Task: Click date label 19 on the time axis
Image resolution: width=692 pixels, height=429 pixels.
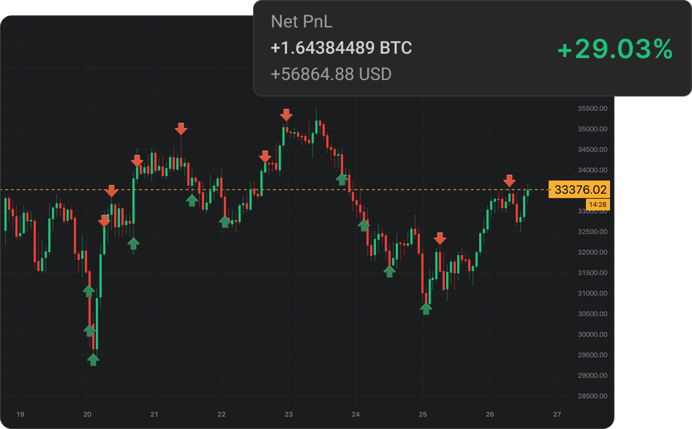Action: [x=20, y=414]
